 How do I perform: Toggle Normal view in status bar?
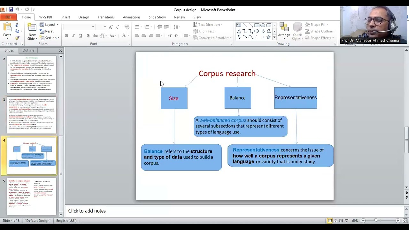tap(330, 221)
